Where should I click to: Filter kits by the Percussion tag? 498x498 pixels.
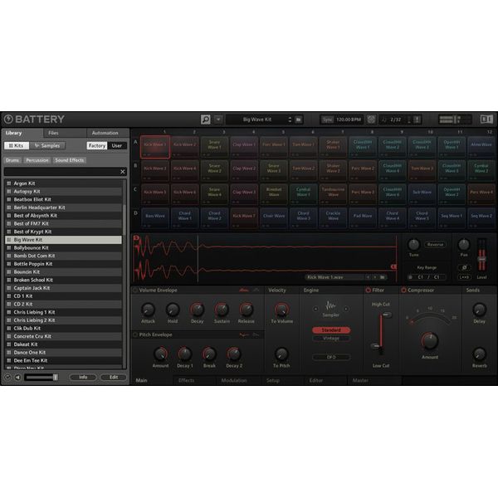click(37, 160)
